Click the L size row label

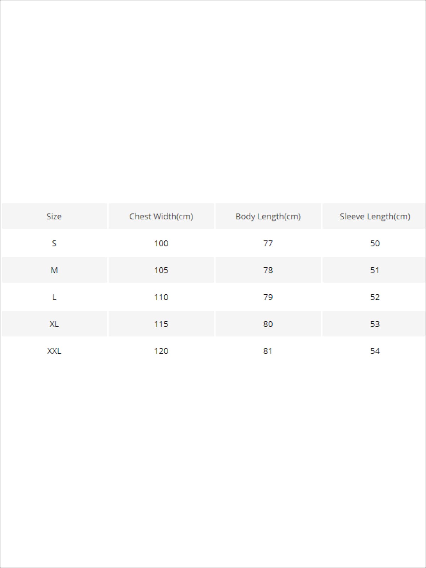click(x=54, y=297)
